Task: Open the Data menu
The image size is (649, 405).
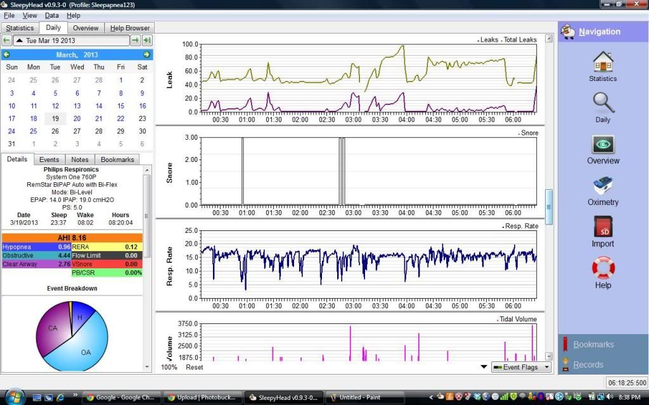Action: coord(52,16)
